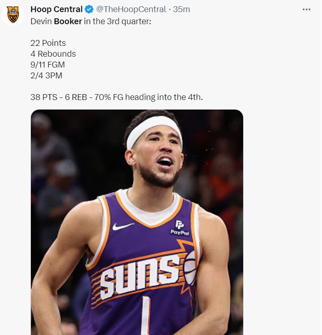Open the @TheHoopCentral handle link
This screenshot has height=335, width=322.
pyautogui.click(x=132, y=9)
